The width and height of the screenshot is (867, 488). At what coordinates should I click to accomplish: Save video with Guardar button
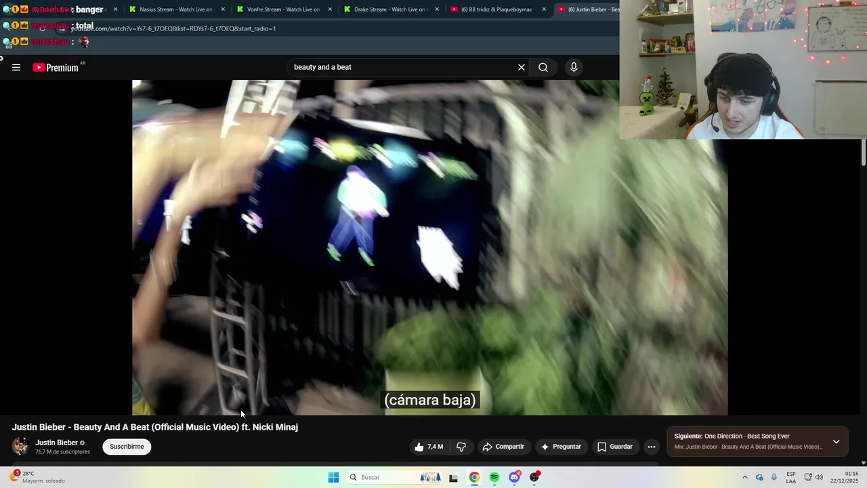[615, 447]
